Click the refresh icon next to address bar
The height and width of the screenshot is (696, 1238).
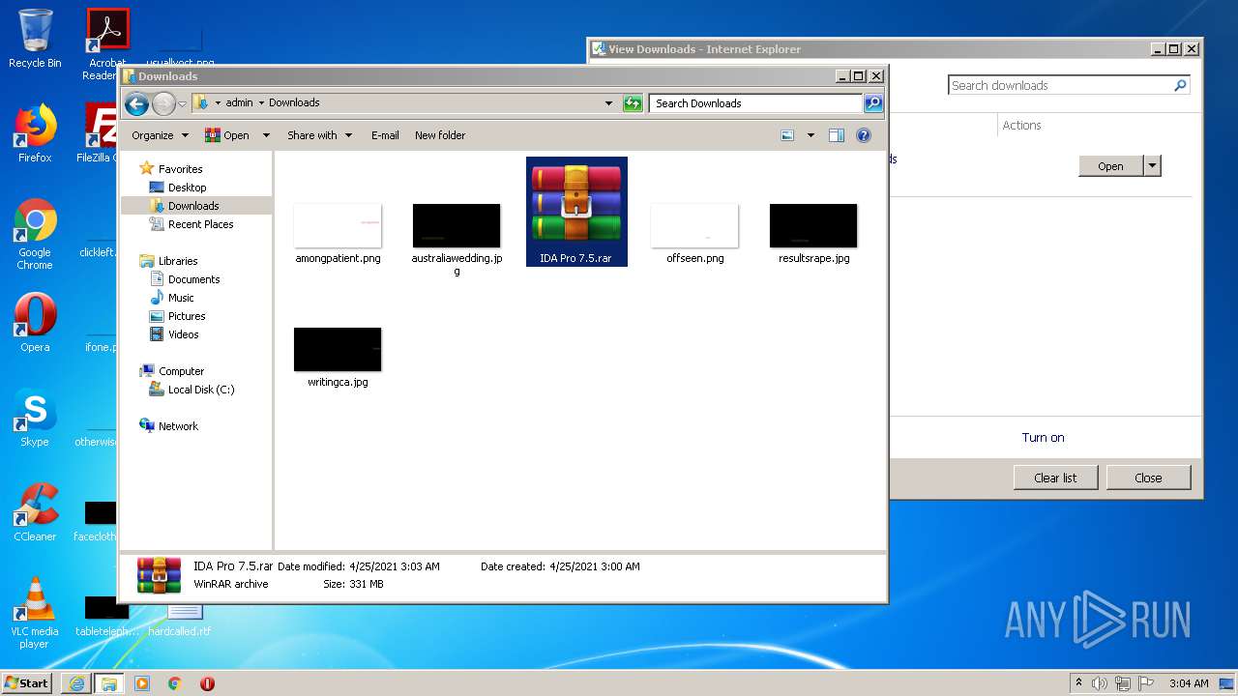[x=633, y=103]
